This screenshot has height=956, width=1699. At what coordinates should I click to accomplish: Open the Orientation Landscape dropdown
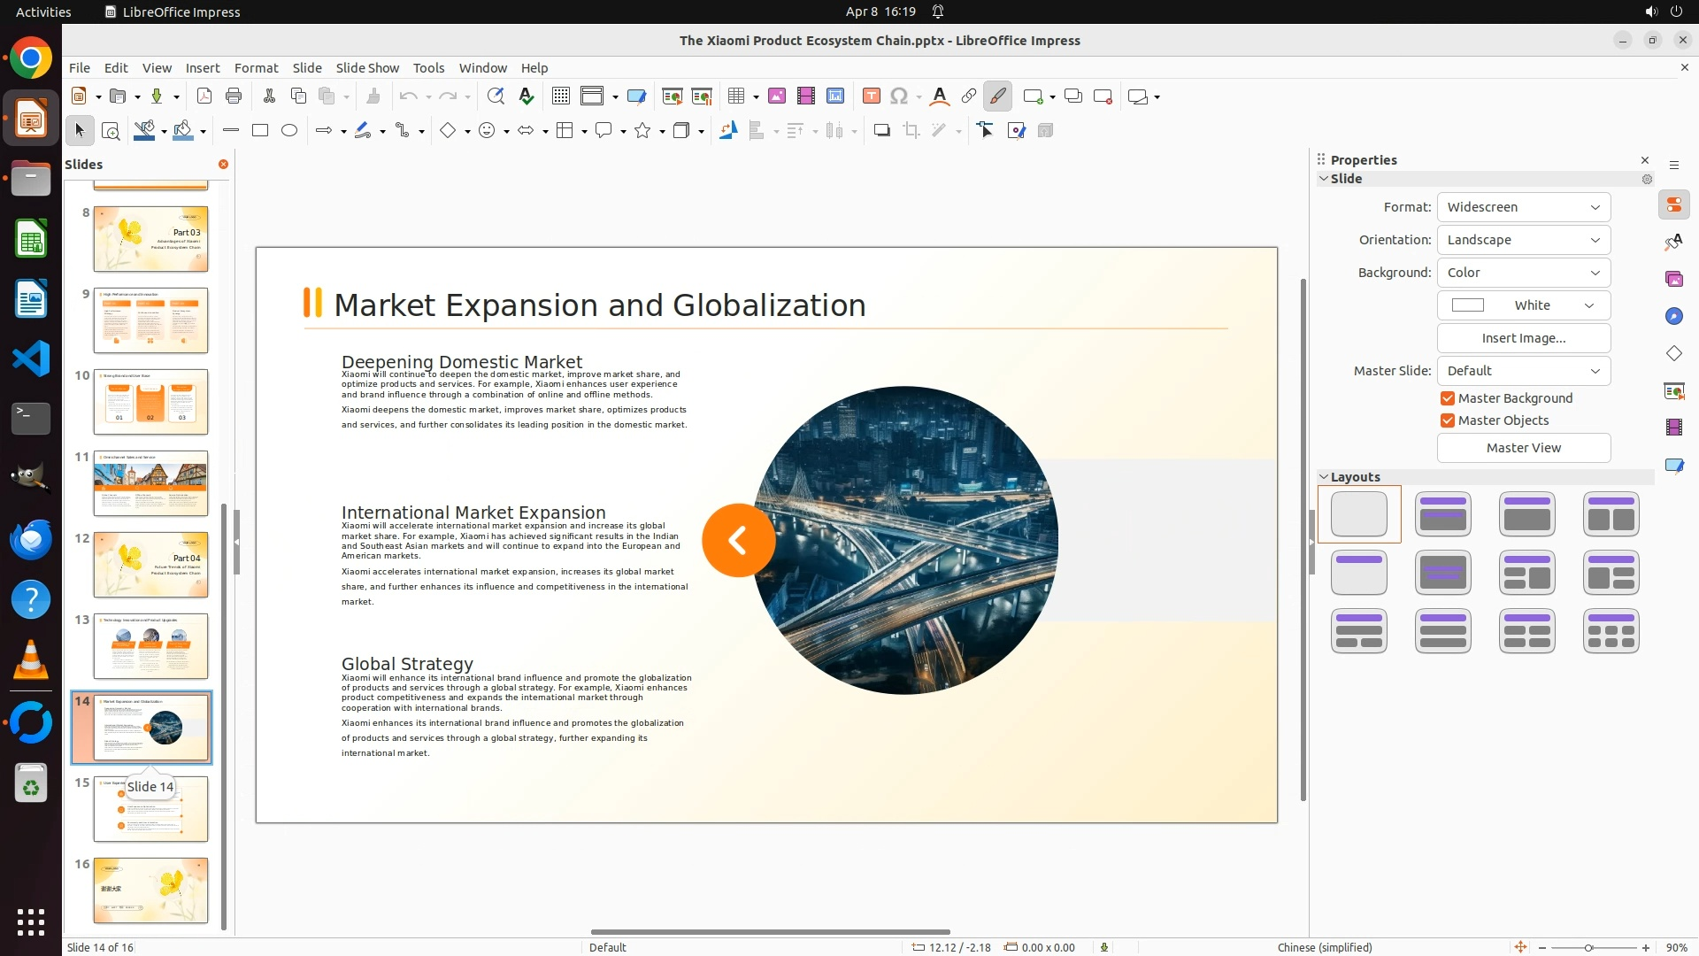pos(1523,240)
